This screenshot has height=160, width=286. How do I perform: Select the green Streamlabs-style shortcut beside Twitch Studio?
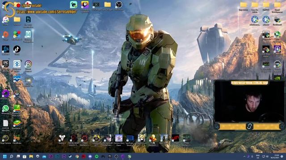click(x=73, y=5)
